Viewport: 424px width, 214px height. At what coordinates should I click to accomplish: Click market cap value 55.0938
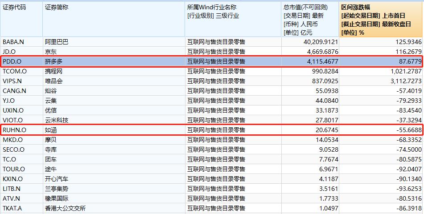click(326, 91)
